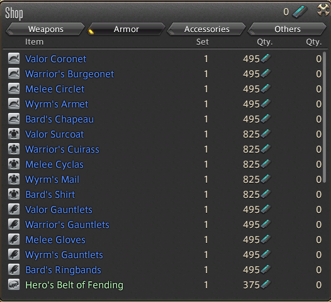Click the glove icon beside Valor Gauntlets

point(14,209)
